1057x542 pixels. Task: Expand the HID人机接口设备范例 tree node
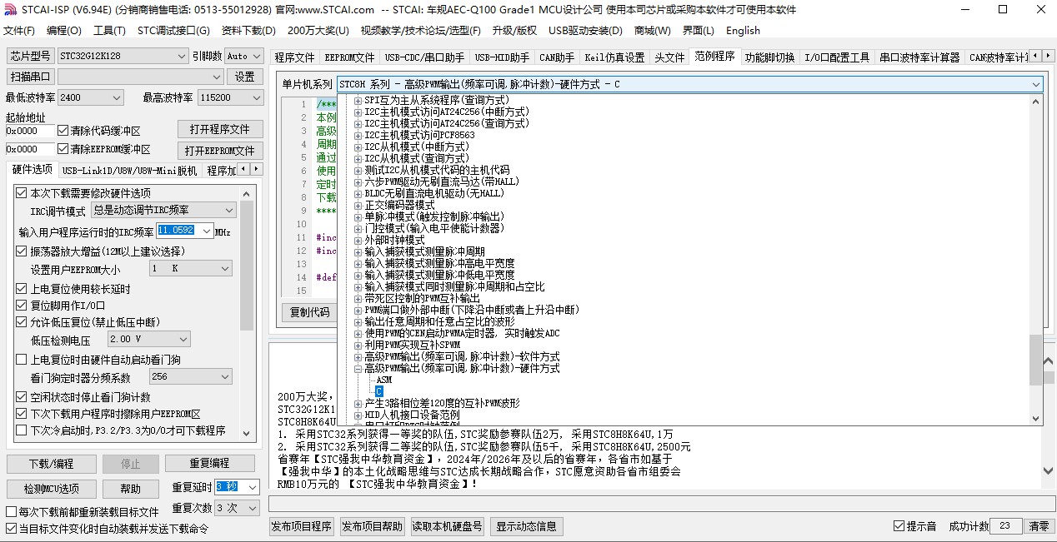[358, 415]
